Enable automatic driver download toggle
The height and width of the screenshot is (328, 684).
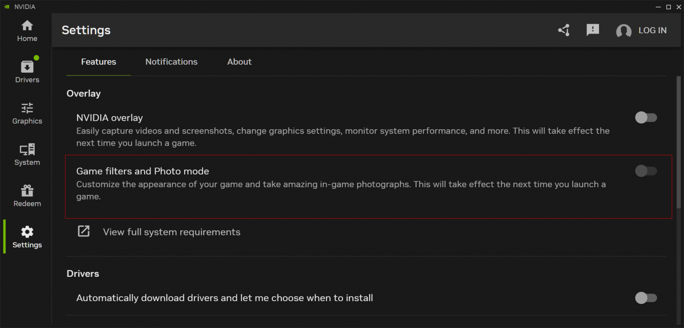[646, 298]
